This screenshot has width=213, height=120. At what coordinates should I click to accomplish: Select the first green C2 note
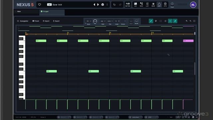[x=52, y=71]
